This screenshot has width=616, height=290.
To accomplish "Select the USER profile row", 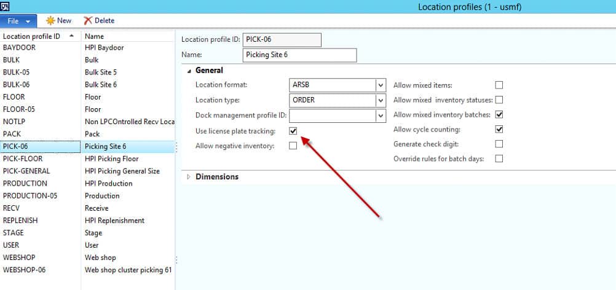I will click(x=87, y=245).
